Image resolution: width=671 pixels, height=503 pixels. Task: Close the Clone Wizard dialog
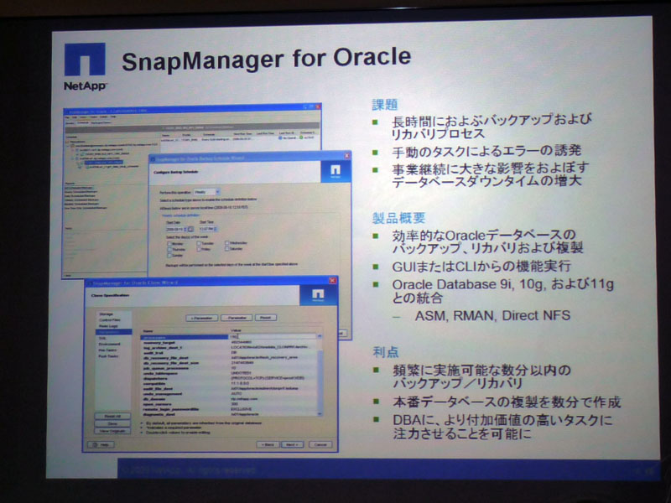click(332, 280)
